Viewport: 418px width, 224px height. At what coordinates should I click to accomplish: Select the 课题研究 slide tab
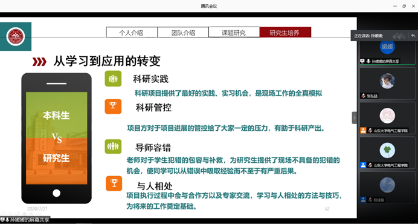(234, 32)
